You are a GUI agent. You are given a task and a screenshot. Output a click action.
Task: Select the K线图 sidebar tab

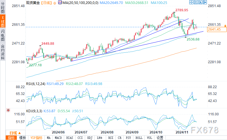pos(3,21)
